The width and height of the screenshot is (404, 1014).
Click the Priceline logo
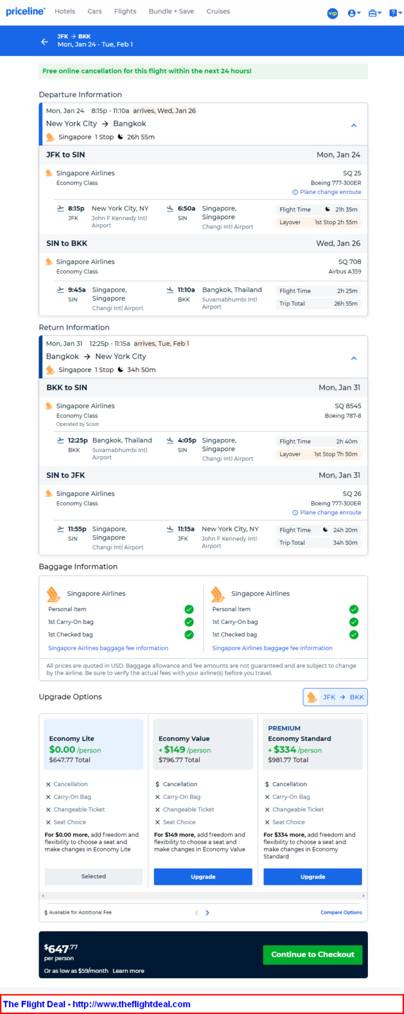pyautogui.click(x=25, y=11)
